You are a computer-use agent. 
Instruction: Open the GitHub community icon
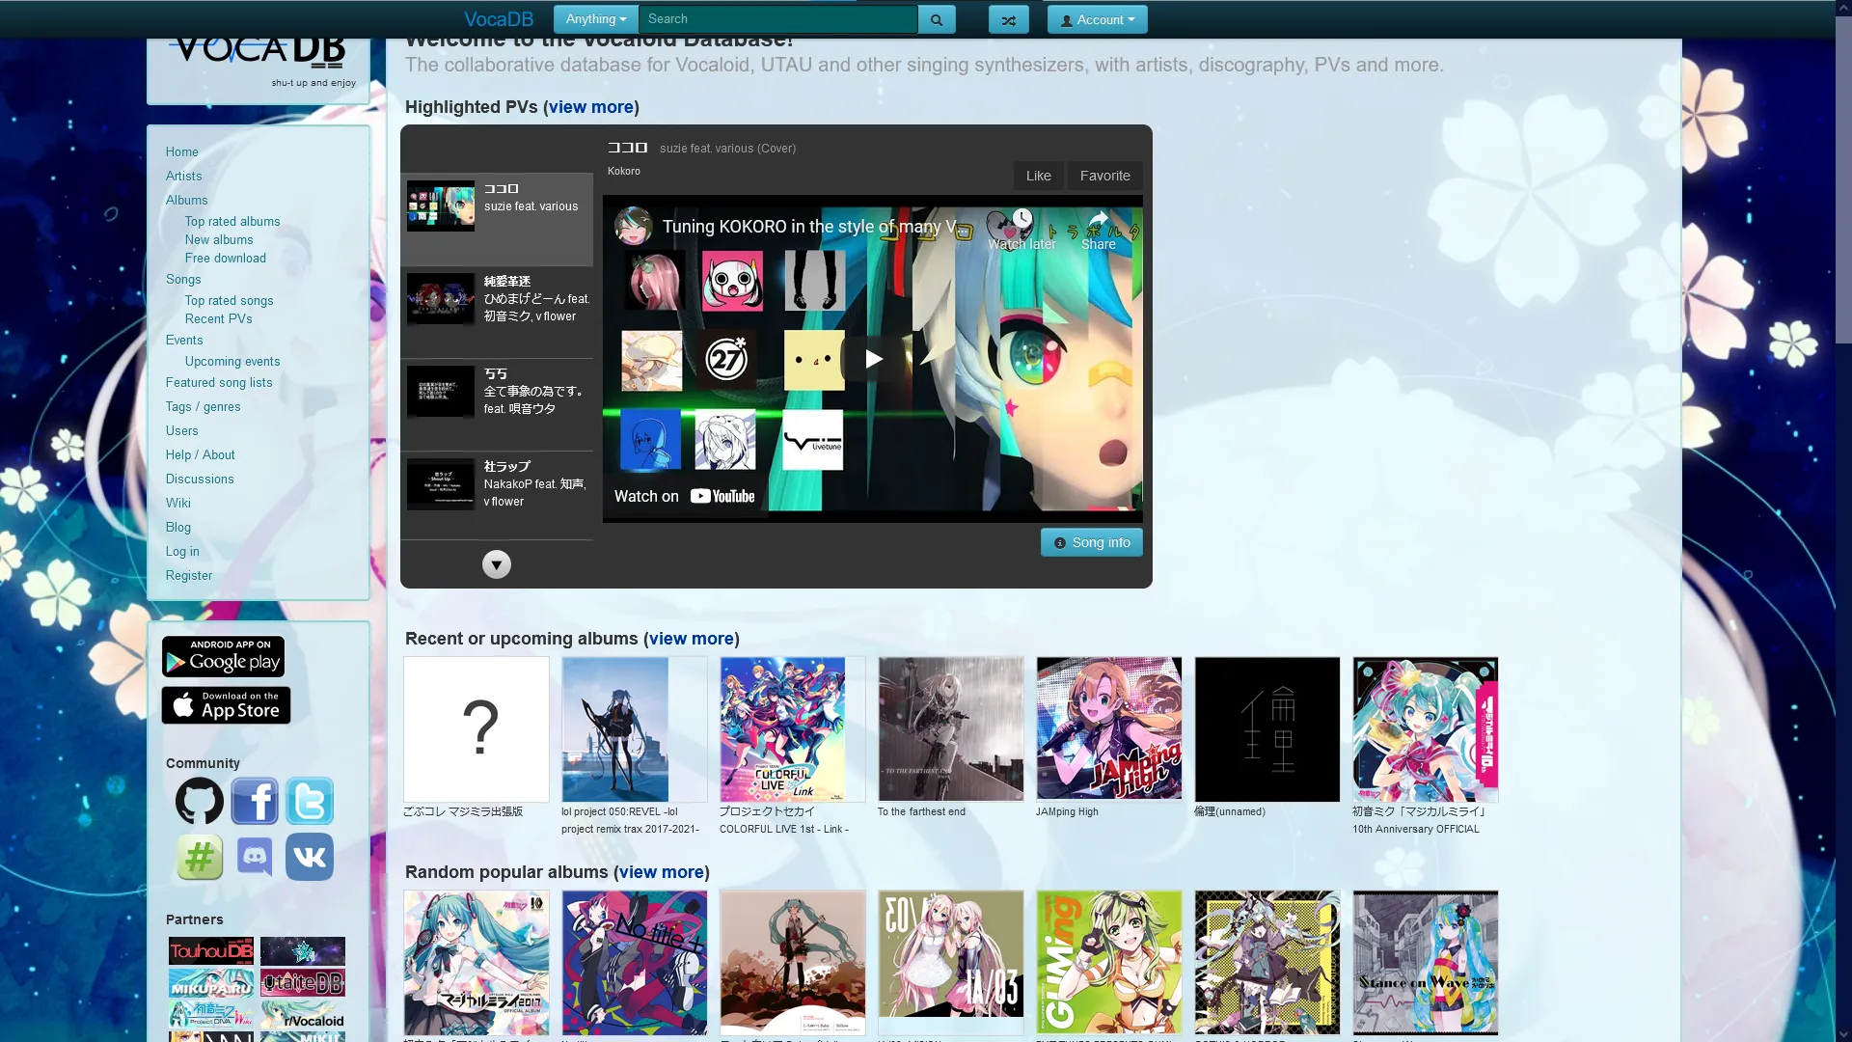(200, 801)
